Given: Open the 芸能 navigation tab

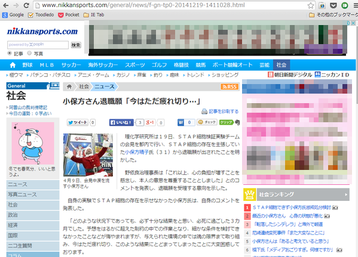Looking at the screenshot, I should tap(264, 65).
